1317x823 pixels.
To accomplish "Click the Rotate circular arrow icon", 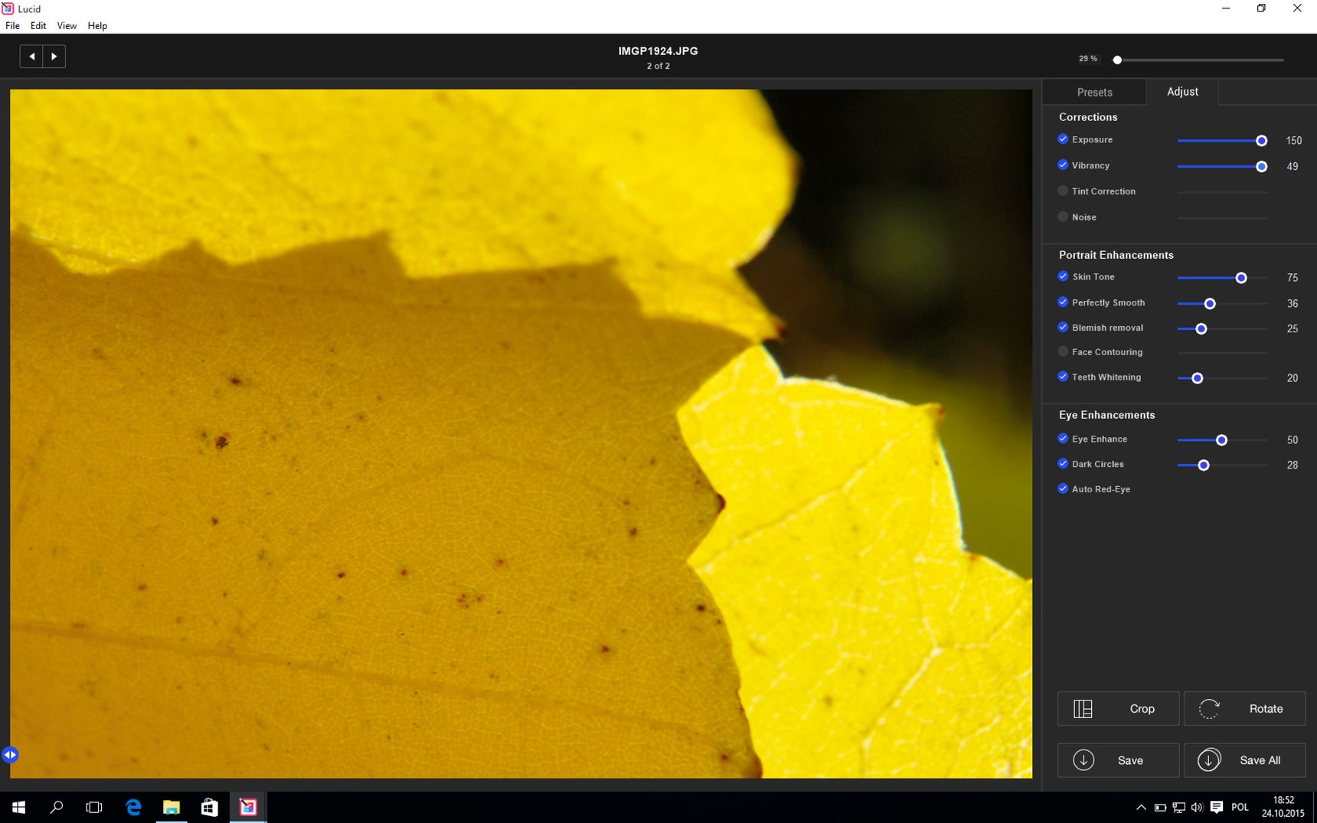I will click(1209, 709).
